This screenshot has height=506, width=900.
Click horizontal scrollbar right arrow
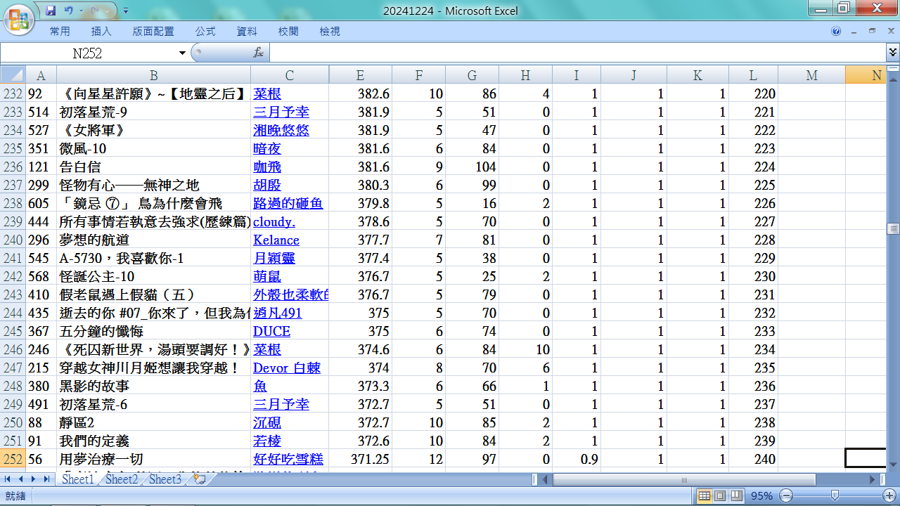click(x=873, y=479)
